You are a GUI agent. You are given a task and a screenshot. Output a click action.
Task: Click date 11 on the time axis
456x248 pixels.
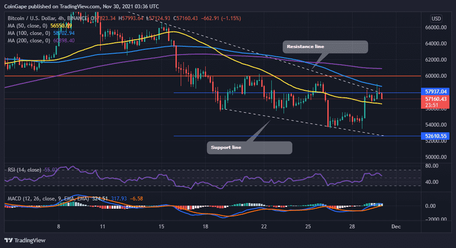(102, 227)
